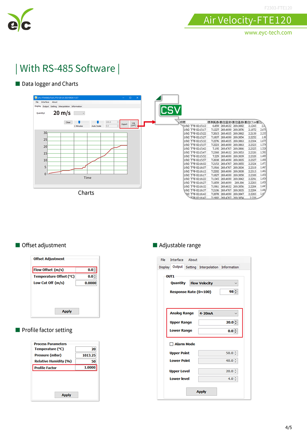Click the 'Offset adjustment' heading
The width and height of the screenshot is (307, 430).
[x=44, y=245]
